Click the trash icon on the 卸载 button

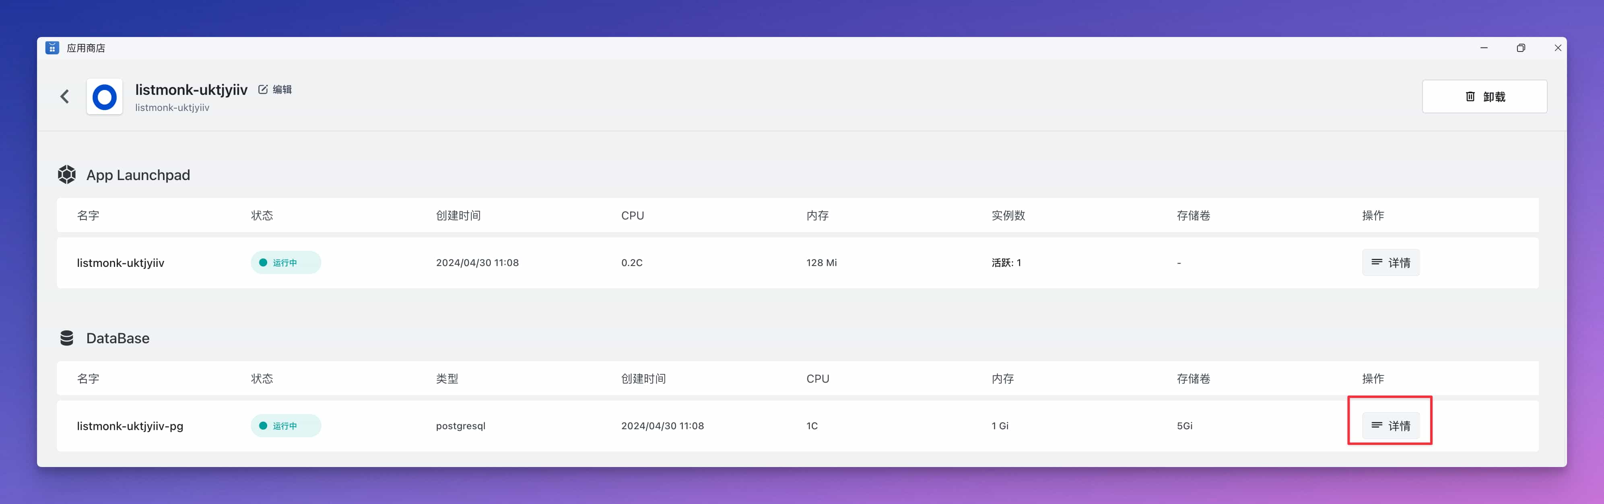click(1470, 96)
